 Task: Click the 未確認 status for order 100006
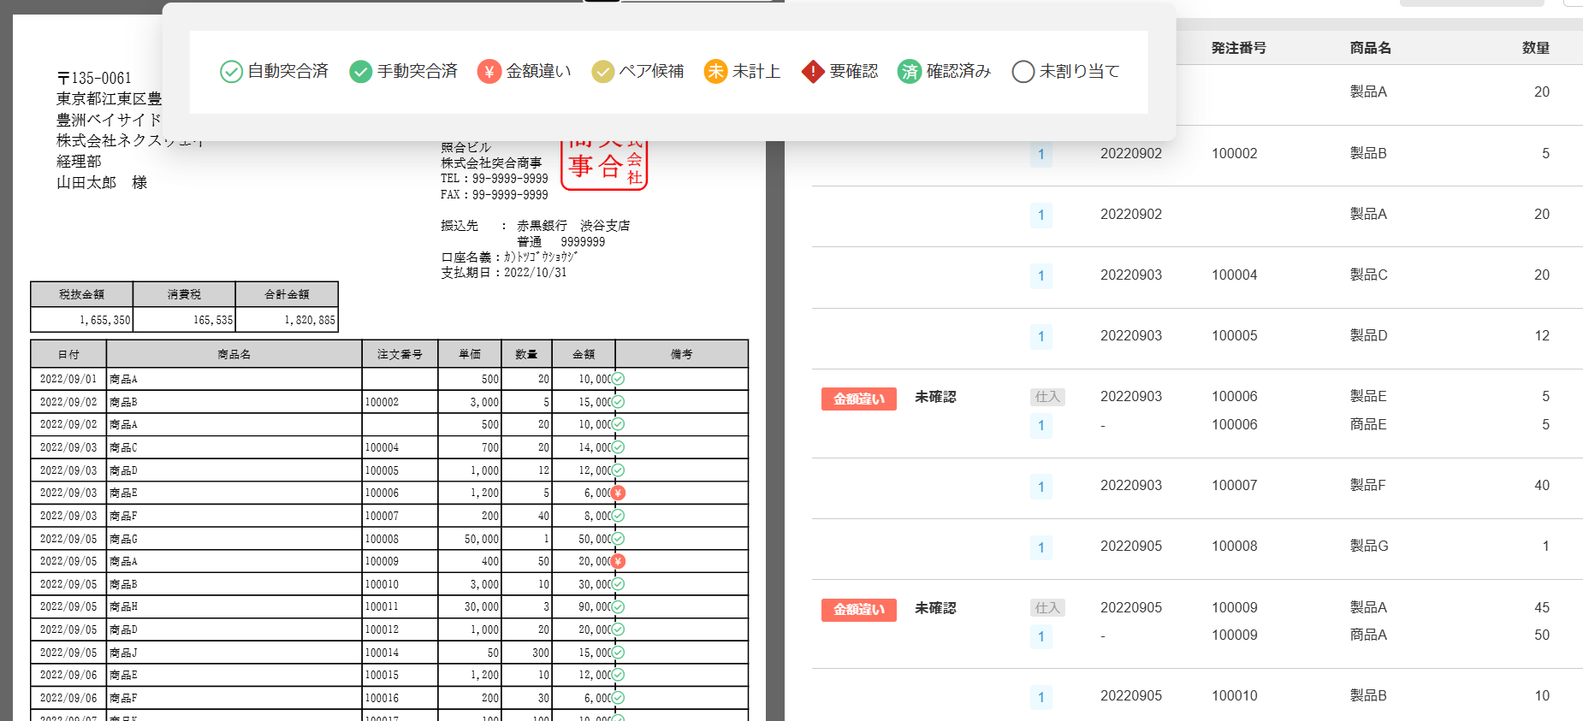point(935,397)
